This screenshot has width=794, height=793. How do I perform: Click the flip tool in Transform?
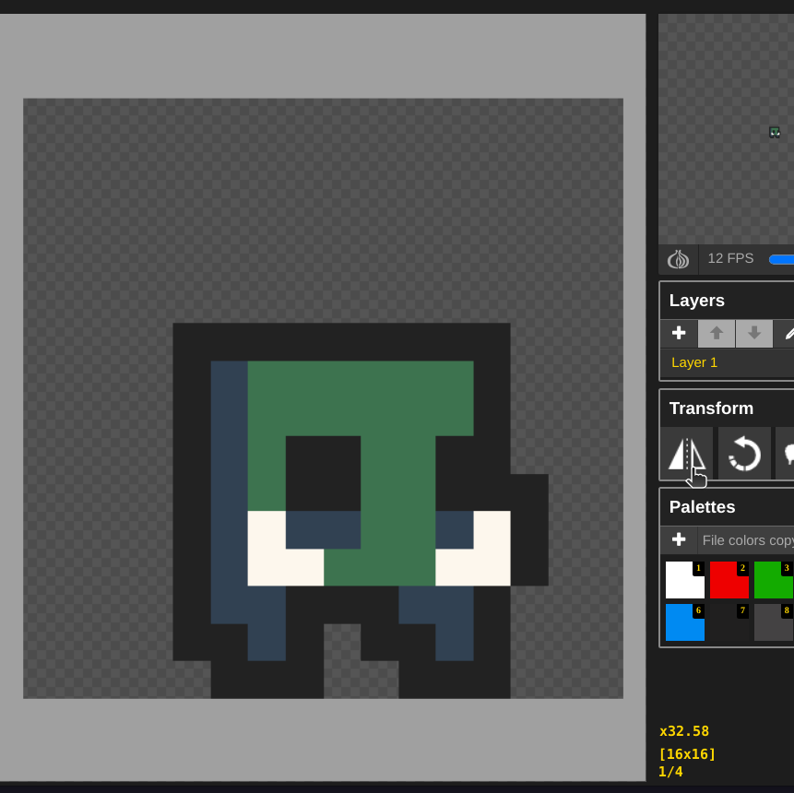tap(686, 454)
